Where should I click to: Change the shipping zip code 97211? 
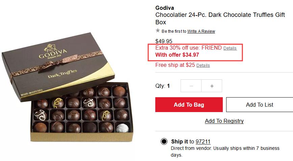pos(203,141)
